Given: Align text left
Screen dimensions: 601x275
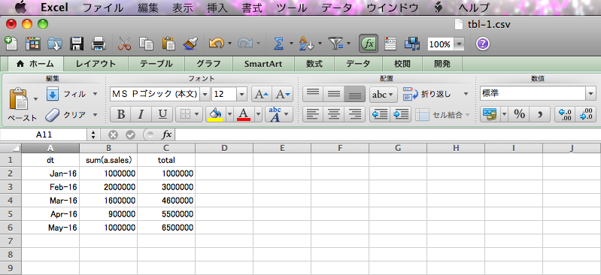Looking at the screenshot, I should (x=313, y=114).
